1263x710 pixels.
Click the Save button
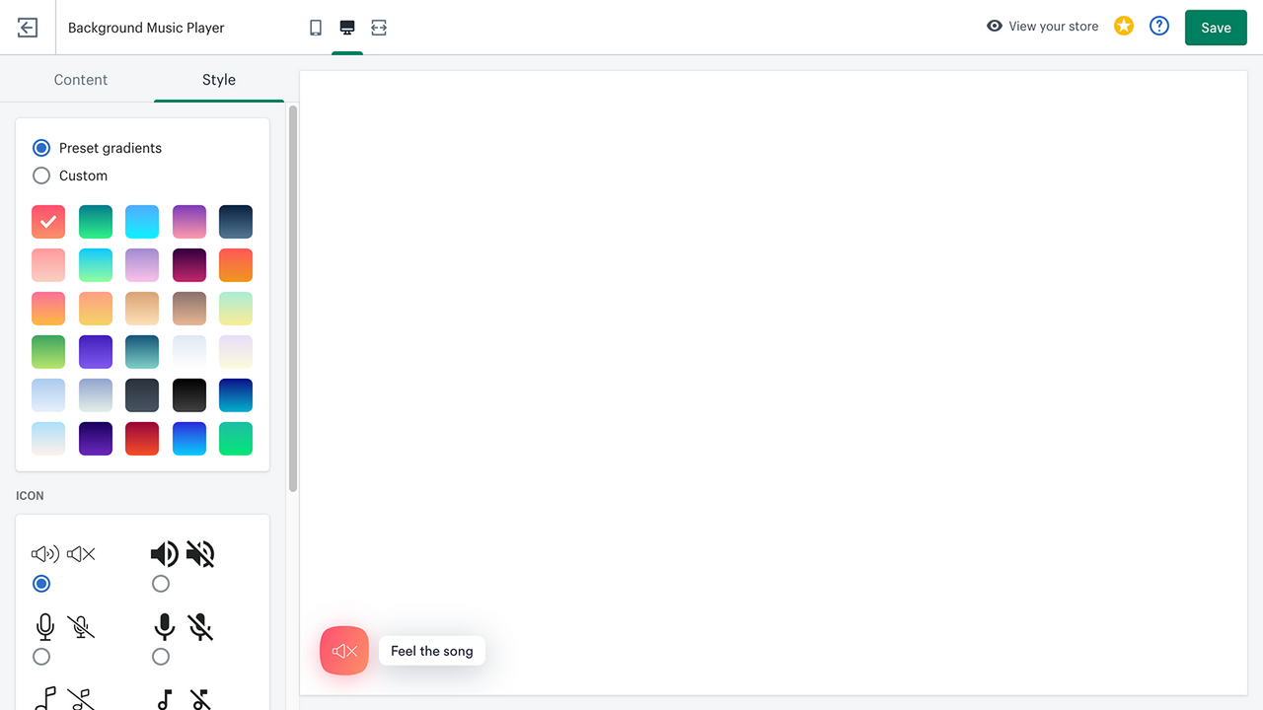pos(1216,28)
